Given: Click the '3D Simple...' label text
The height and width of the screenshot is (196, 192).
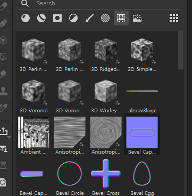Looking at the screenshot, I should (142, 69).
